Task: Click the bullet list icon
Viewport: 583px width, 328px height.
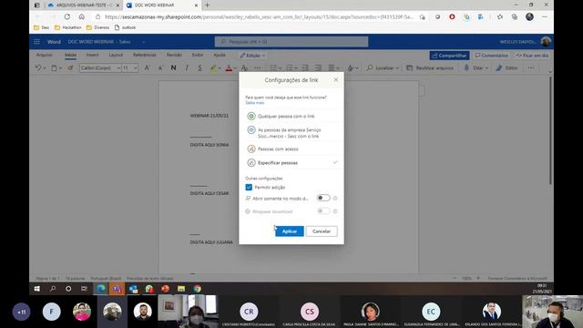Action: point(273,68)
